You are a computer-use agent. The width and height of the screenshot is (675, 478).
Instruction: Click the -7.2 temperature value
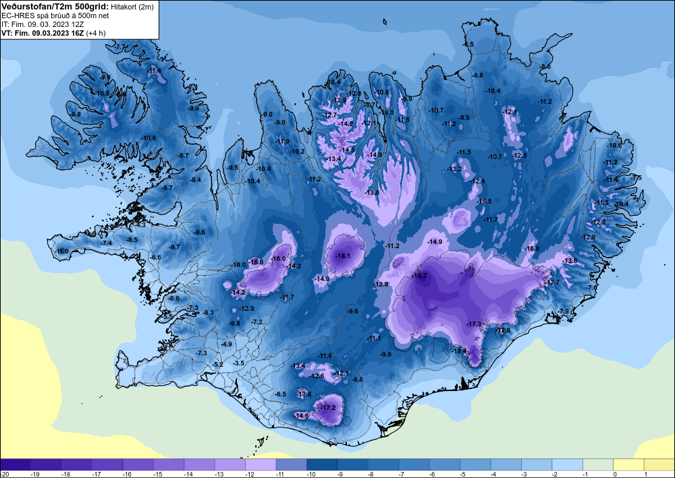[x=256, y=322]
